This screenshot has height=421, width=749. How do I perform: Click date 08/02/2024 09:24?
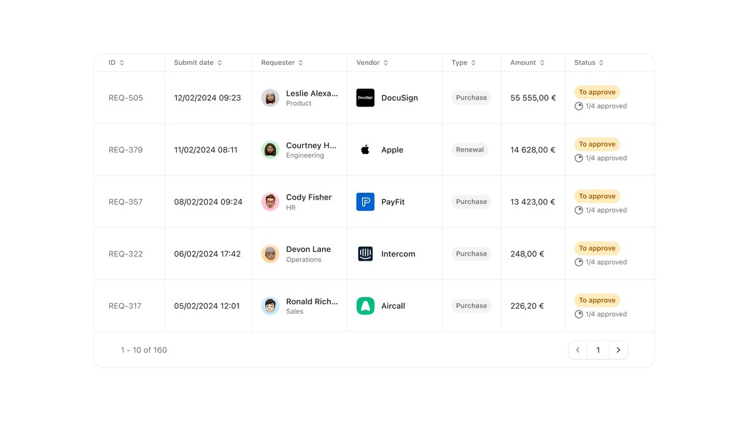click(208, 202)
